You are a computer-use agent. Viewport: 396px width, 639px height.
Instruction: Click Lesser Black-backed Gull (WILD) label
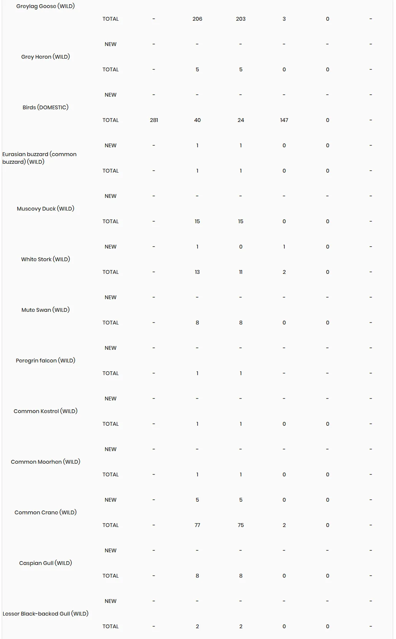45,614
